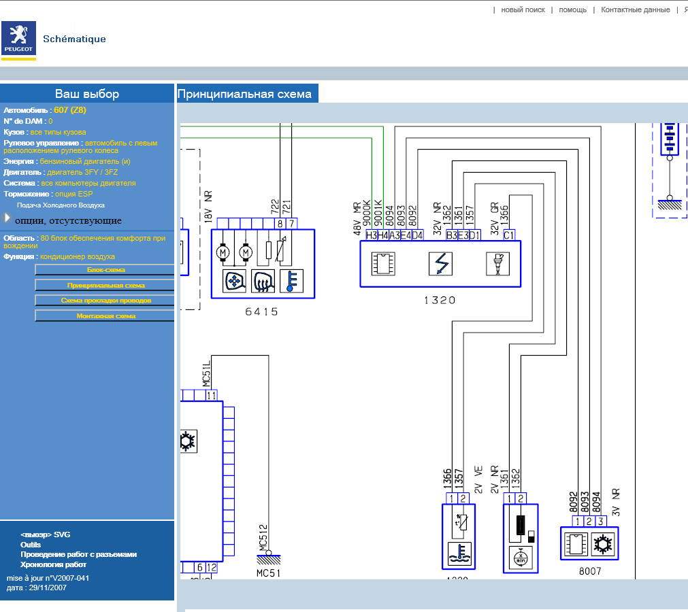The width and height of the screenshot is (688, 612).
Task: Click the thermometer icon in block 6415
Action: pyautogui.click(x=291, y=280)
